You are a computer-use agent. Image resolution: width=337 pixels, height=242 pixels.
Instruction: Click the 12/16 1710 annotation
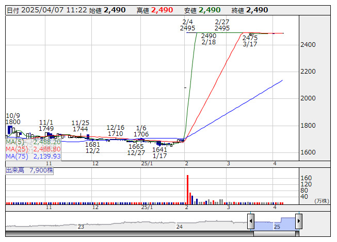pos(116,131)
